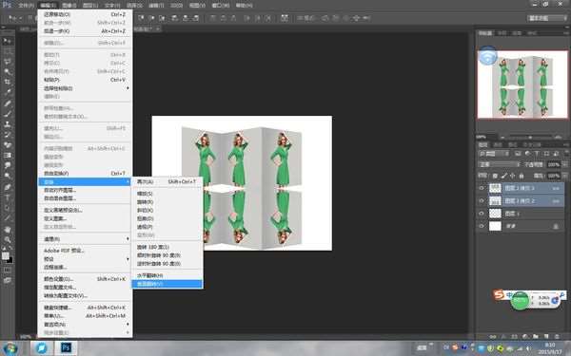Toggle visibility of the 背景 background layer
The image size is (571, 356).
(x=482, y=226)
